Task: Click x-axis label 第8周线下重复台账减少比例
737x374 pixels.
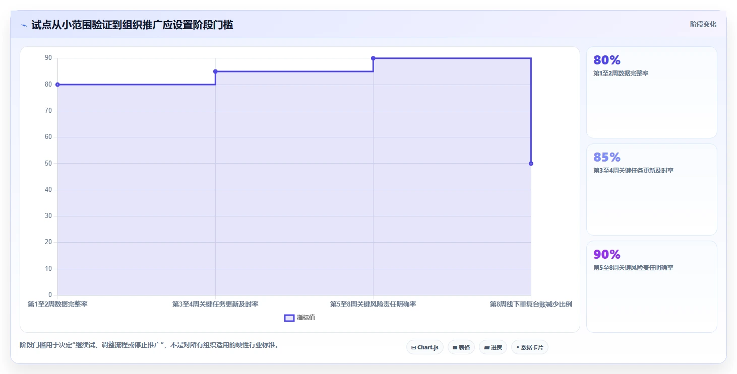Action: 531,305
